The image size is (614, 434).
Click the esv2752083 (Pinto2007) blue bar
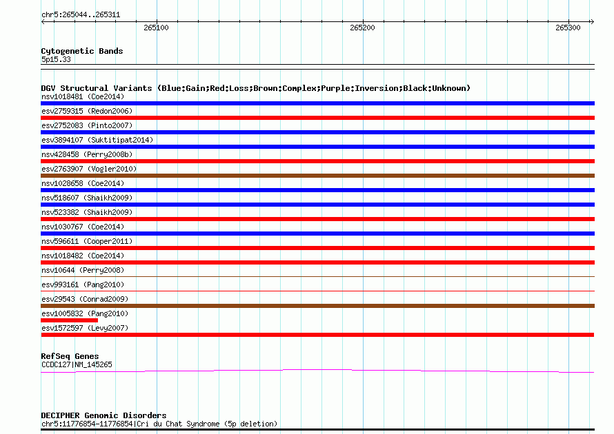[317, 132]
